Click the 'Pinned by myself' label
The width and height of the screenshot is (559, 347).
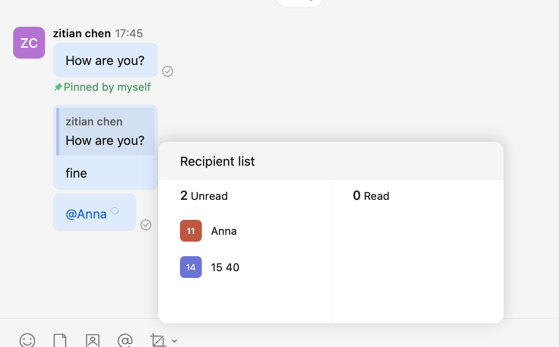pyautogui.click(x=107, y=87)
